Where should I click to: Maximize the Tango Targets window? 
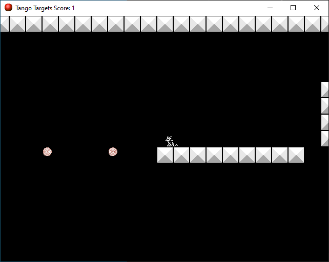pyautogui.click(x=293, y=8)
